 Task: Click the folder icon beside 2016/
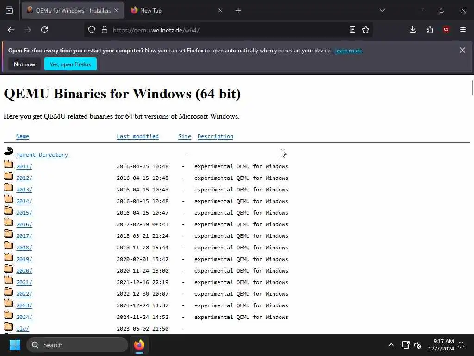8,222
